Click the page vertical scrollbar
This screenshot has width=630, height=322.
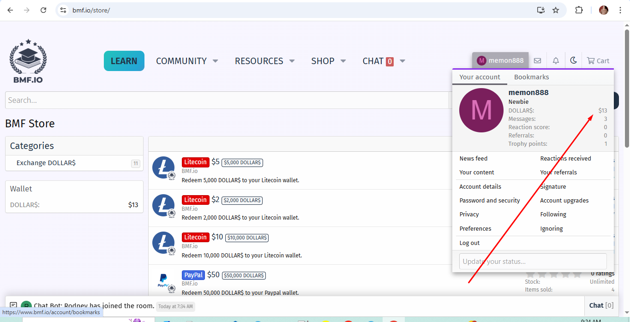pyautogui.click(x=626, y=88)
